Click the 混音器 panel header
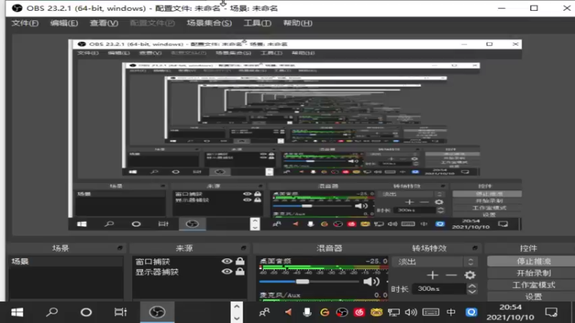The height and width of the screenshot is (323, 575). pos(329,248)
